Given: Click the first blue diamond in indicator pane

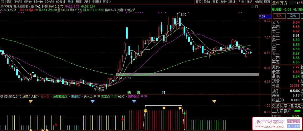Looking at the screenshot, I should [x=93, y=101].
